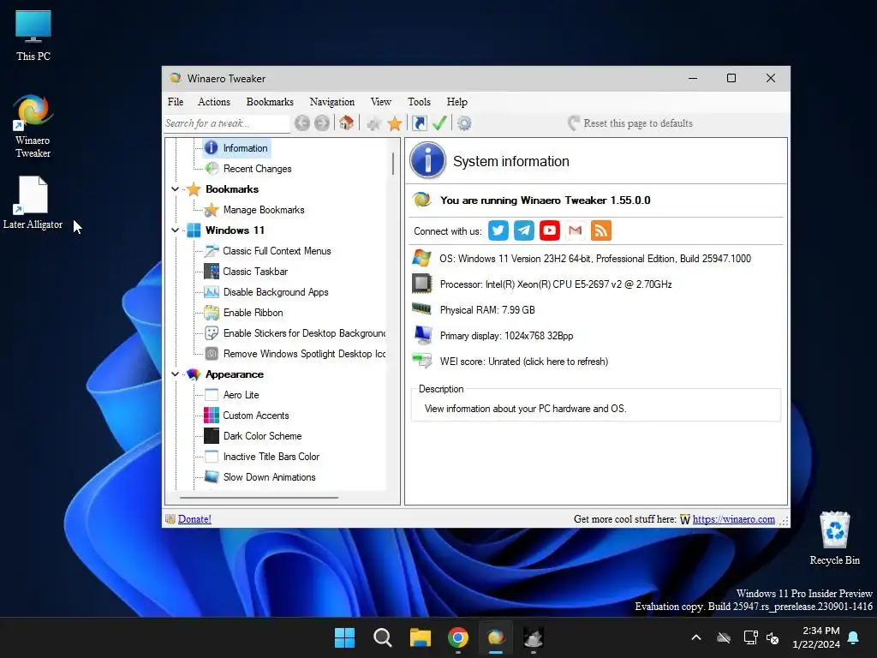The image size is (877, 658).
Task: Click the Twitter icon in Connect with us
Action: 498,230
